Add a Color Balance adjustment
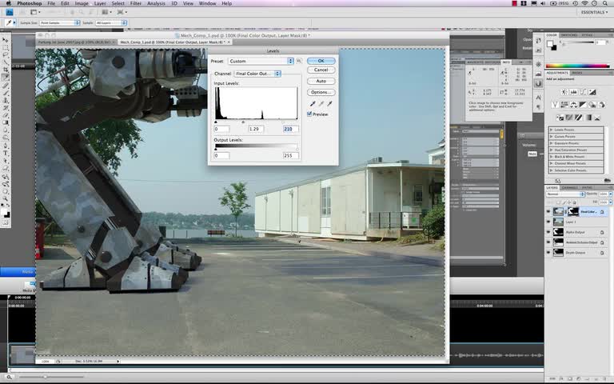The image size is (614, 384). click(574, 105)
